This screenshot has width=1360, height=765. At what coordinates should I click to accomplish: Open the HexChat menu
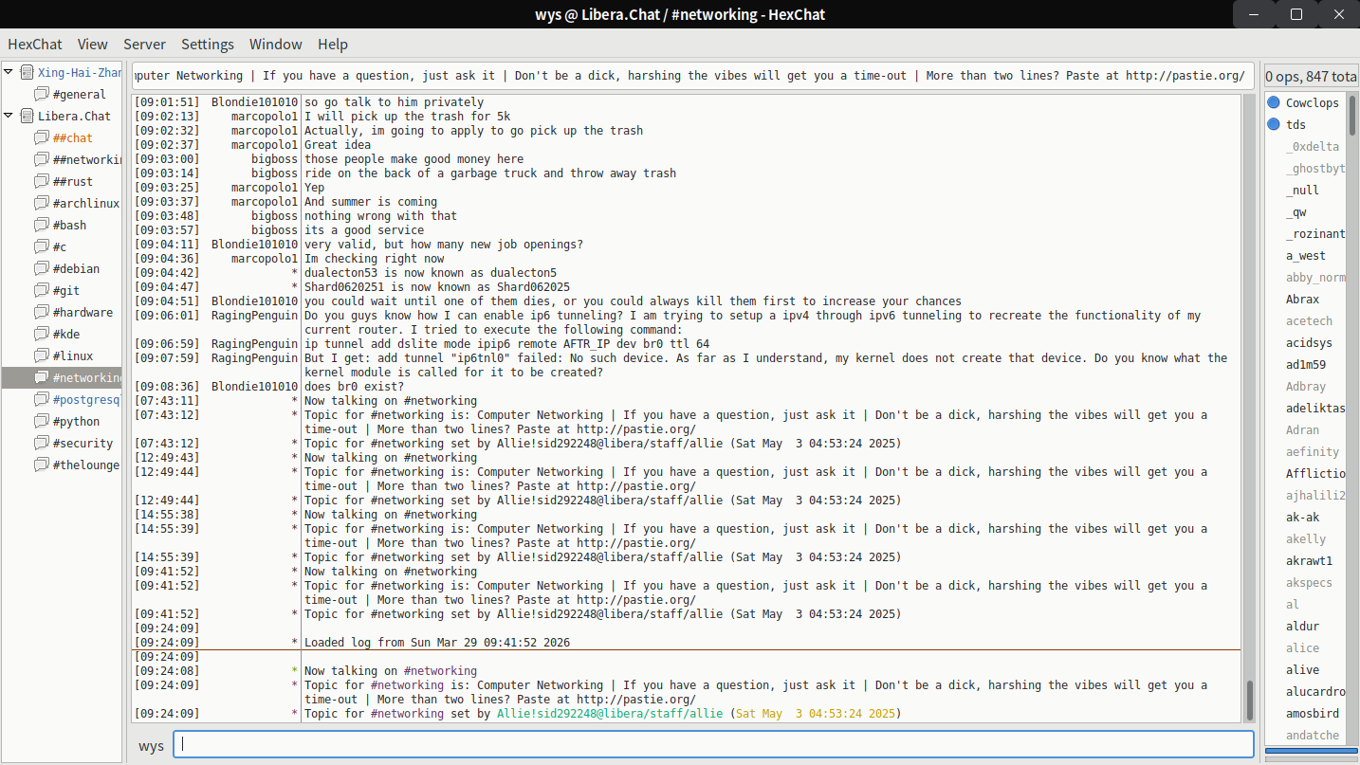point(35,44)
